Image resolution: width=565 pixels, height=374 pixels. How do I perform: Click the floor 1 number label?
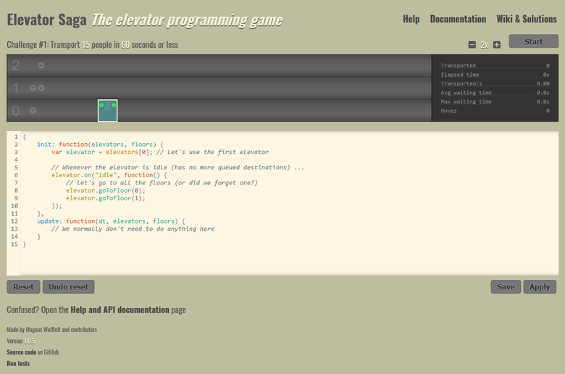coord(15,88)
